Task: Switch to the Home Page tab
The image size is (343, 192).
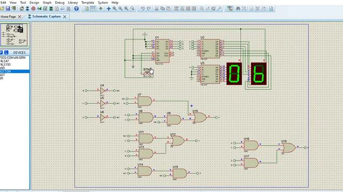Action: tap(8, 17)
